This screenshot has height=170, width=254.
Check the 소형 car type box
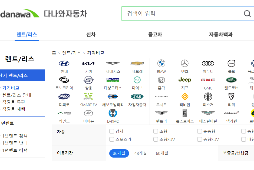pos(156,131)
